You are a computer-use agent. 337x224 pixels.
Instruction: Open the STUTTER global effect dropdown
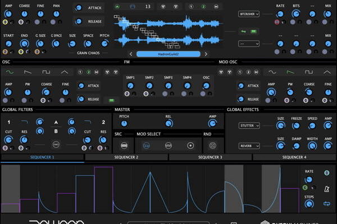click(x=248, y=126)
